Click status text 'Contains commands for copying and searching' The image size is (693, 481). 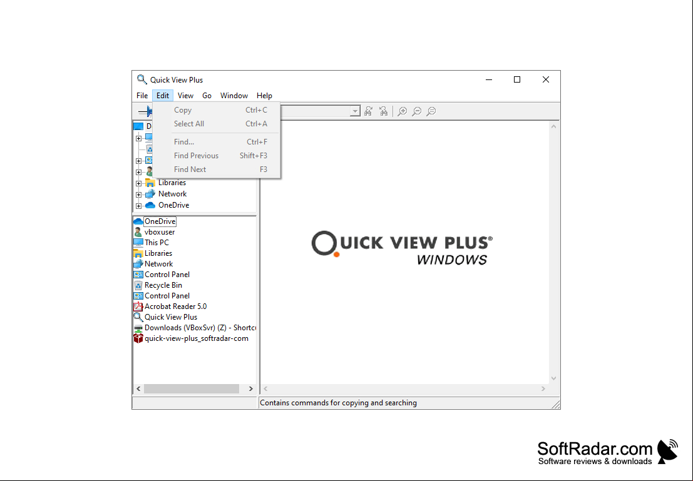(x=338, y=403)
